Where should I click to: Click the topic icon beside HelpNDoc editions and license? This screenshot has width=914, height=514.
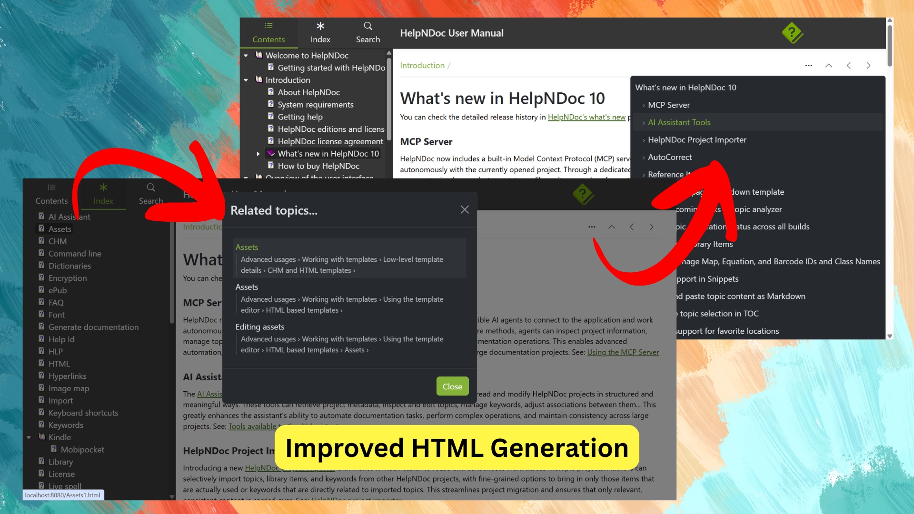coord(271,128)
